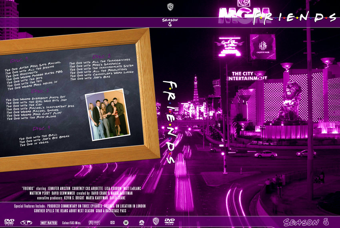The height and width of the screenshot is (228, 340).
Task: Click 'The One With All The Resolutions'
Action: point(99,71)
